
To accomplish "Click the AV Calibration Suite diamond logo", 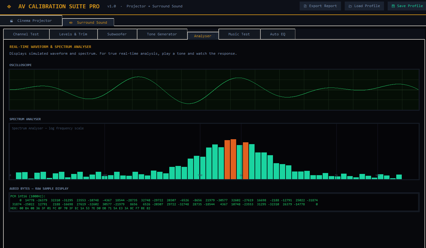I will 9,6.
